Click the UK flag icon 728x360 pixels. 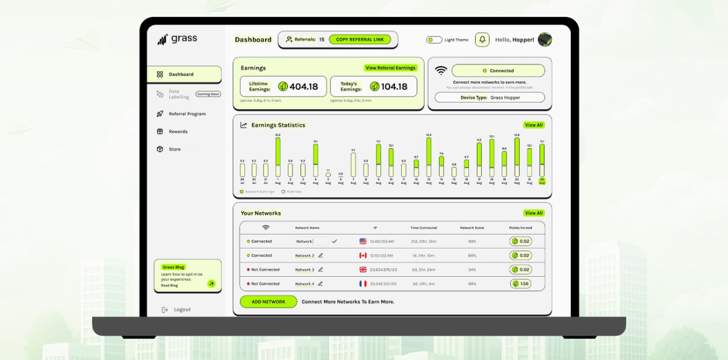363,270
